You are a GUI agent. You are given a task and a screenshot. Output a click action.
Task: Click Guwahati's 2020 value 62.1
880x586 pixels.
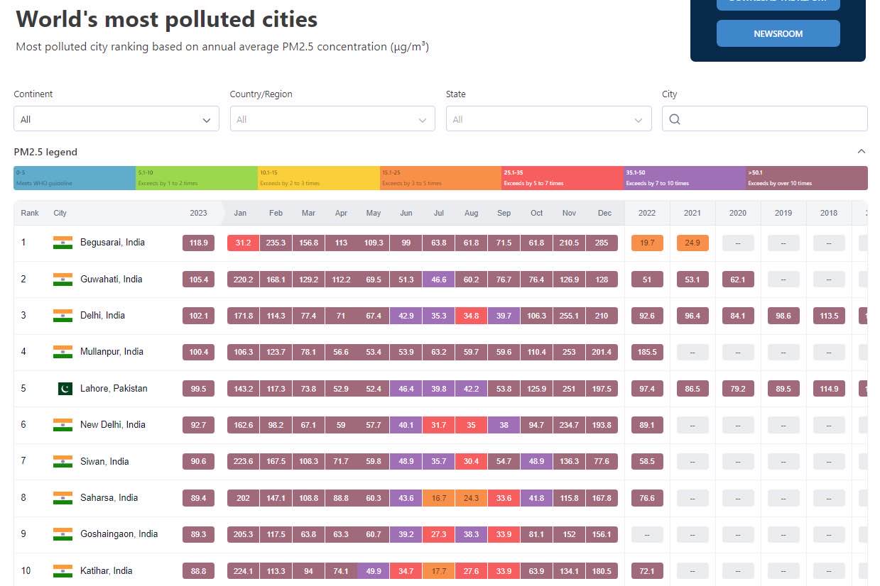tap(738, 280)
